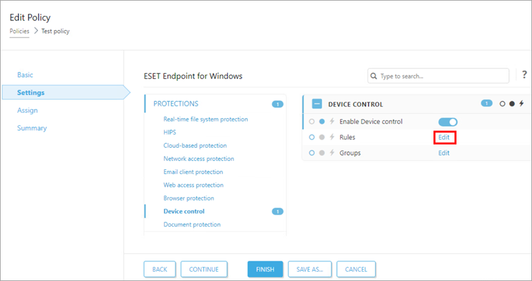532x281 pixels.
Task: Toggle the Enable Device control switch
Action: click(448, 121)
